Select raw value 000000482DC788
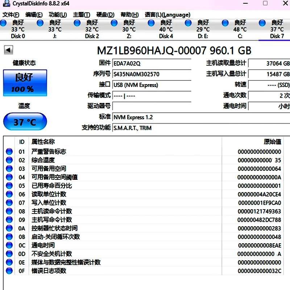Viewport: 290px width, 290px height. [259, 220]
